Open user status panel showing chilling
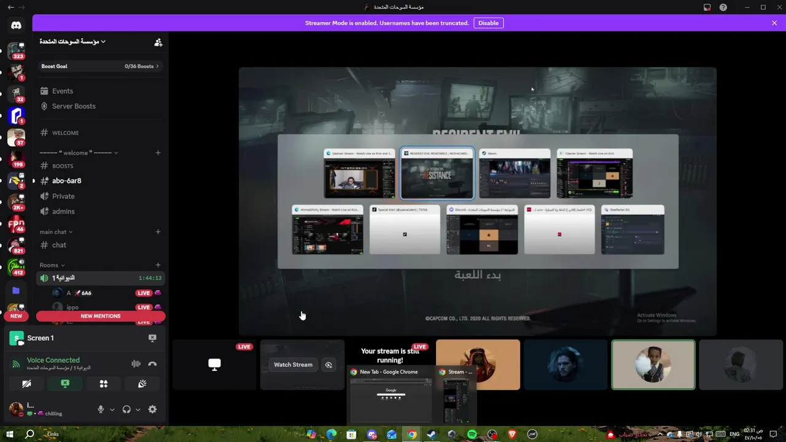This screenshot has width=786, height=442. 49,409
